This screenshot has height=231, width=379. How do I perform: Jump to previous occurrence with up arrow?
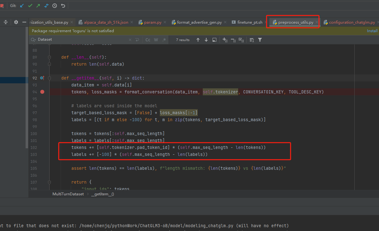198,39
